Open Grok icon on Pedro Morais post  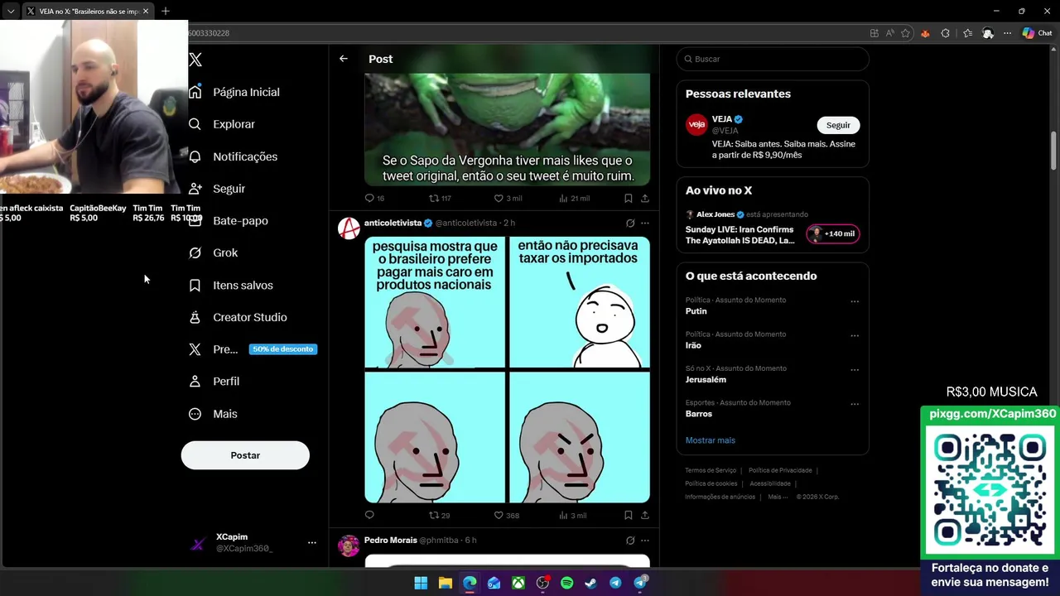630,541
